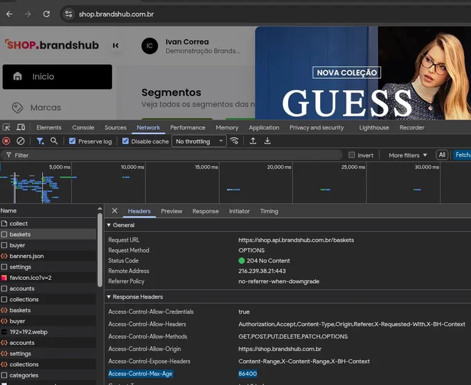Toggle the Preserve log checkbox

72,141
